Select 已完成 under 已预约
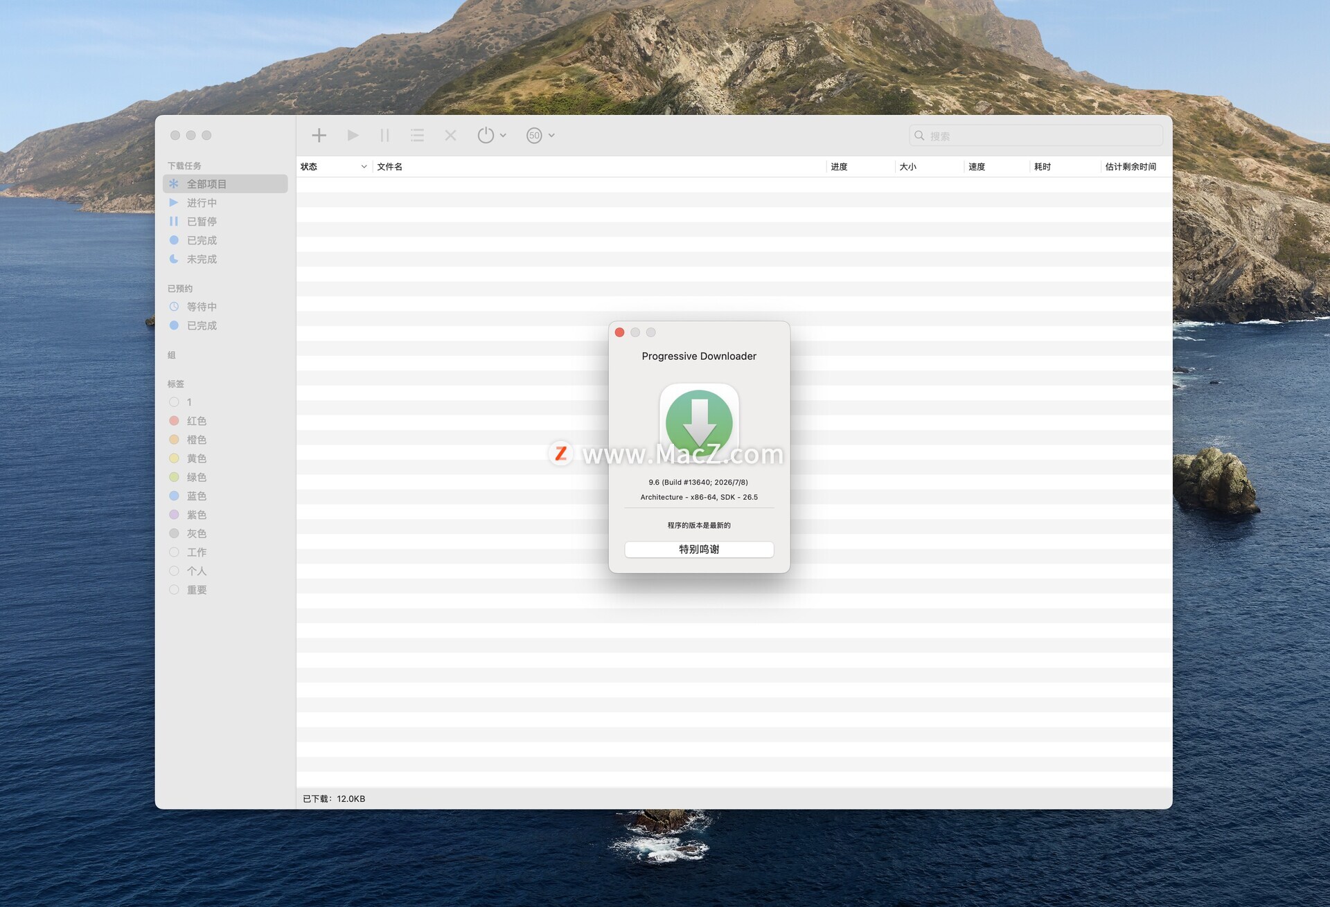The width and height of the screenshot is (1330, 907). click(x=225, y=325)
